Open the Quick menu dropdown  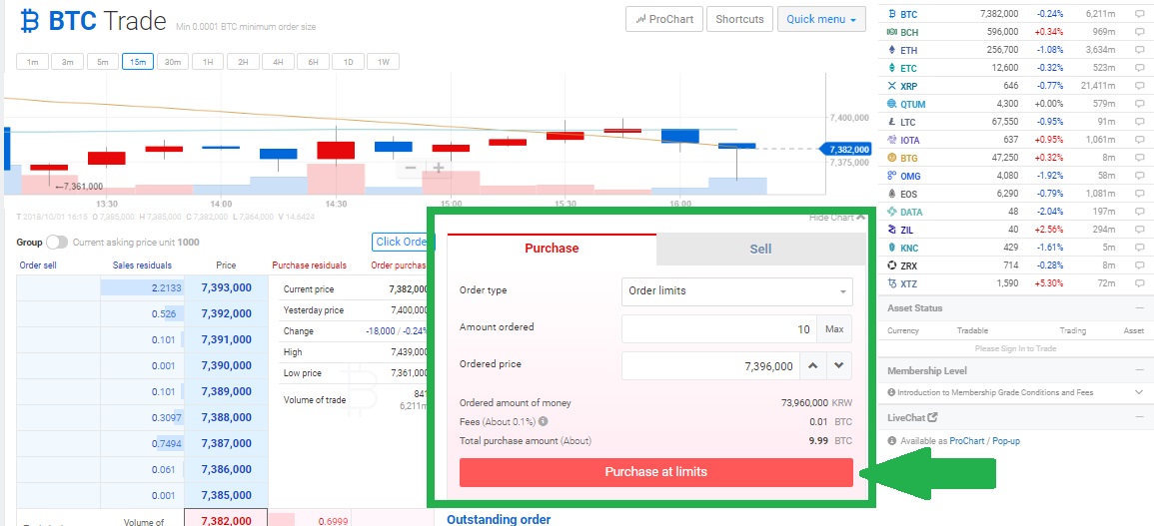(x=820, y=19)
